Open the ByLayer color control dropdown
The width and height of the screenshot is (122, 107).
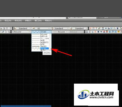[21, 32]
